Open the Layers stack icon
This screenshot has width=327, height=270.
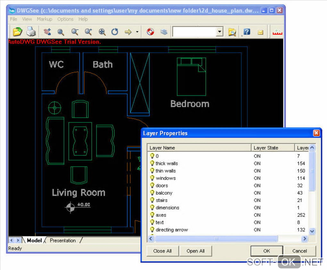(x=164, y=32)
